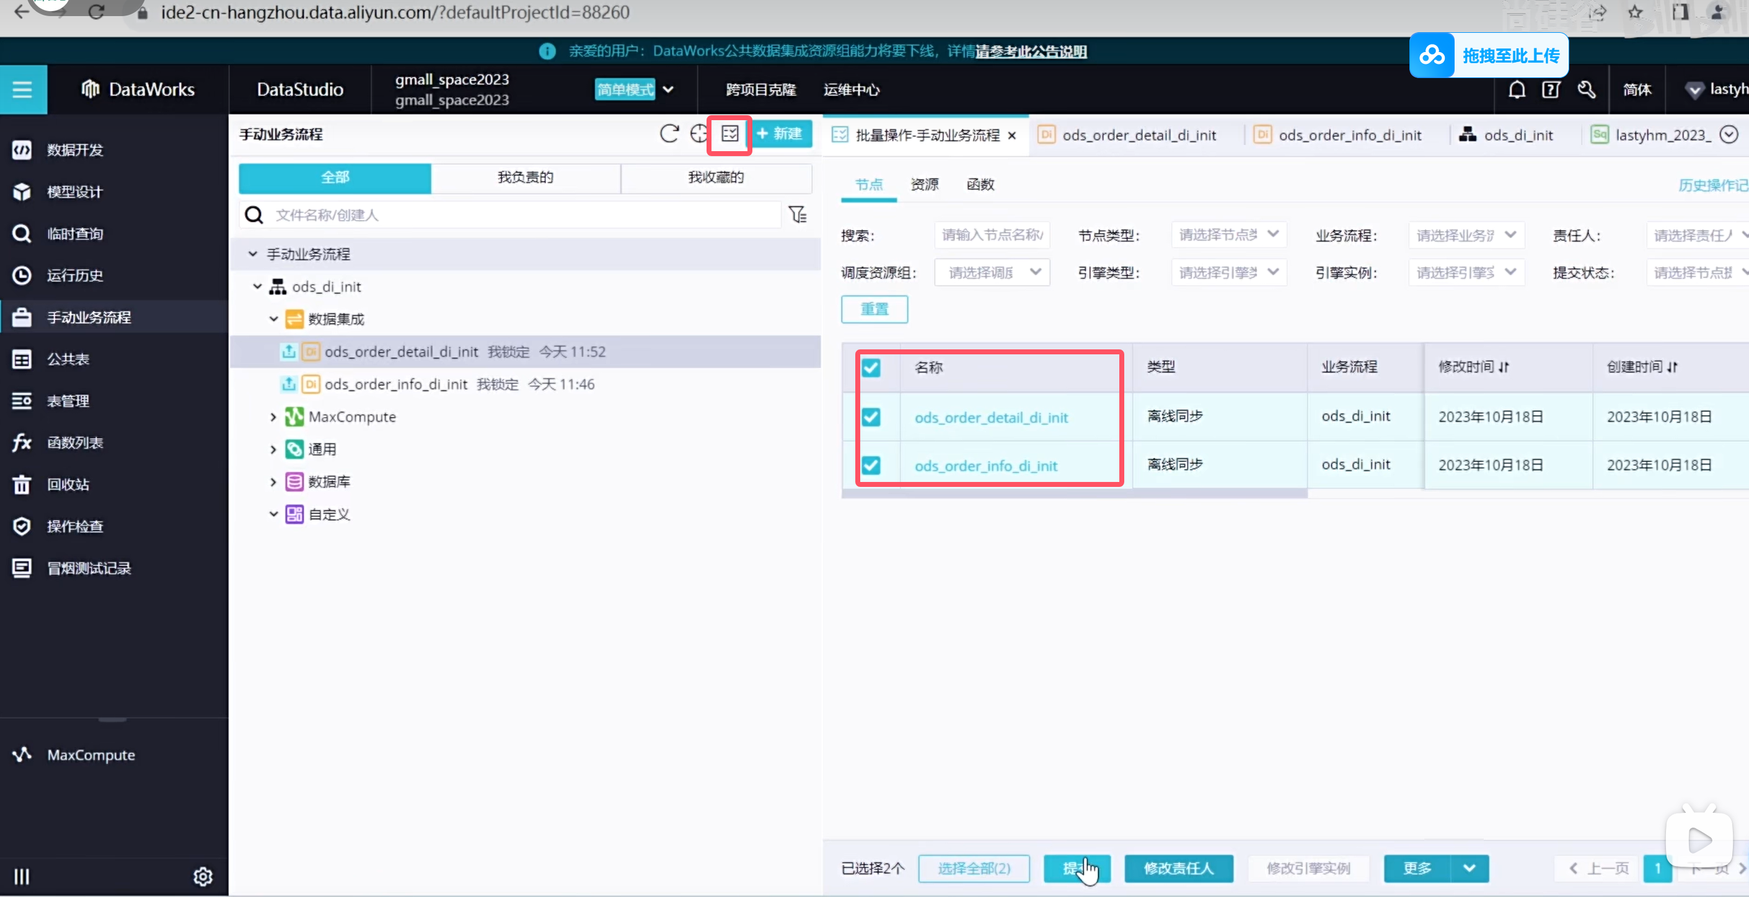Uncheck the select-all header checkbox
The width and height of the screenshot is (1749, 897).
(x=871, y=368)
